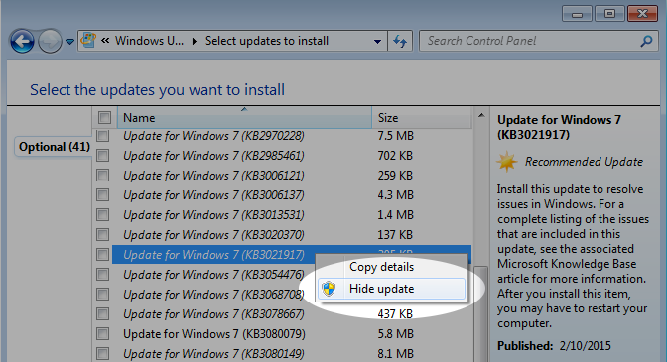Click Select updates to install breadcrumb
The image size is (667, 362).
pyautogui.click(x=267, y=41)
